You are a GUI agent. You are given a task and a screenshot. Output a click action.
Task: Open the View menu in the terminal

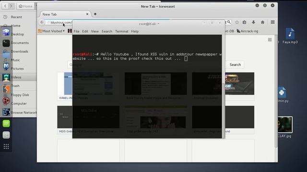point(95,31)
